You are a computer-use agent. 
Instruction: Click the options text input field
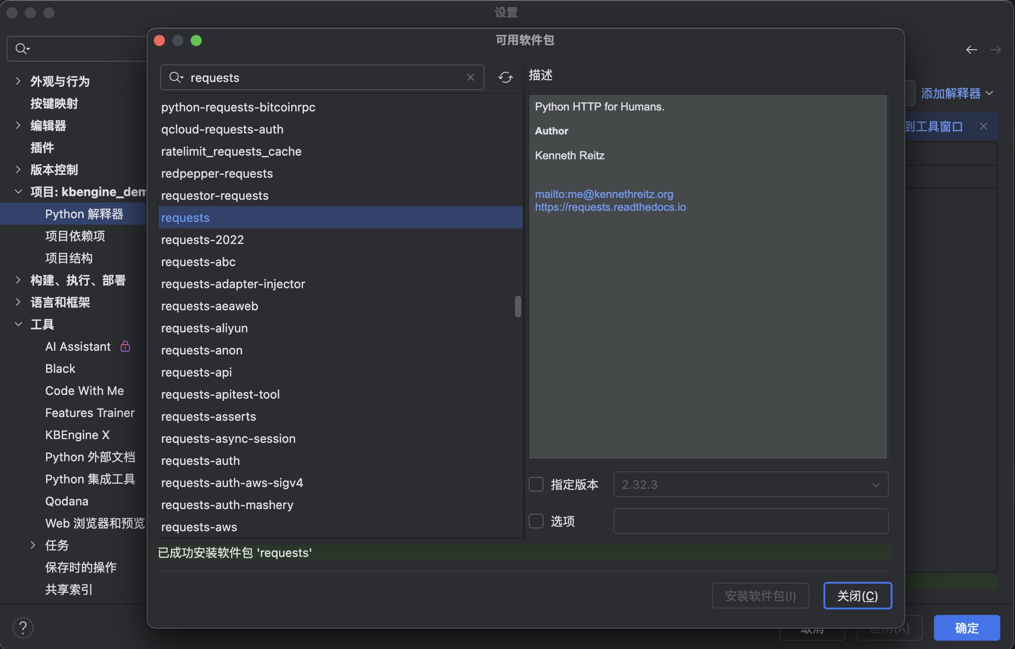750,521
